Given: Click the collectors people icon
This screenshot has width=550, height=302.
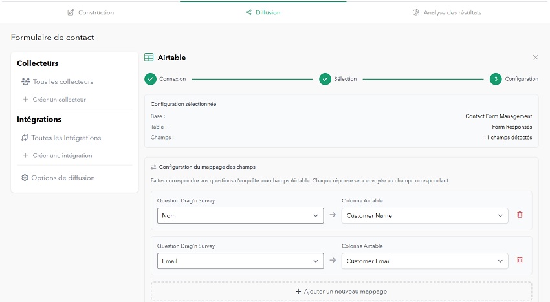Looking at the screenshot, I should coord(26,81).
